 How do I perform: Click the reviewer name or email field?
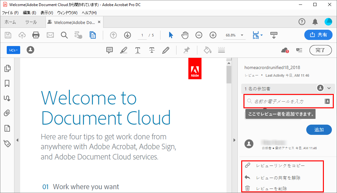tap(285, 101)
